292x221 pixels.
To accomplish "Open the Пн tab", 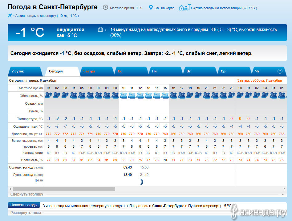I will point(166,72).
